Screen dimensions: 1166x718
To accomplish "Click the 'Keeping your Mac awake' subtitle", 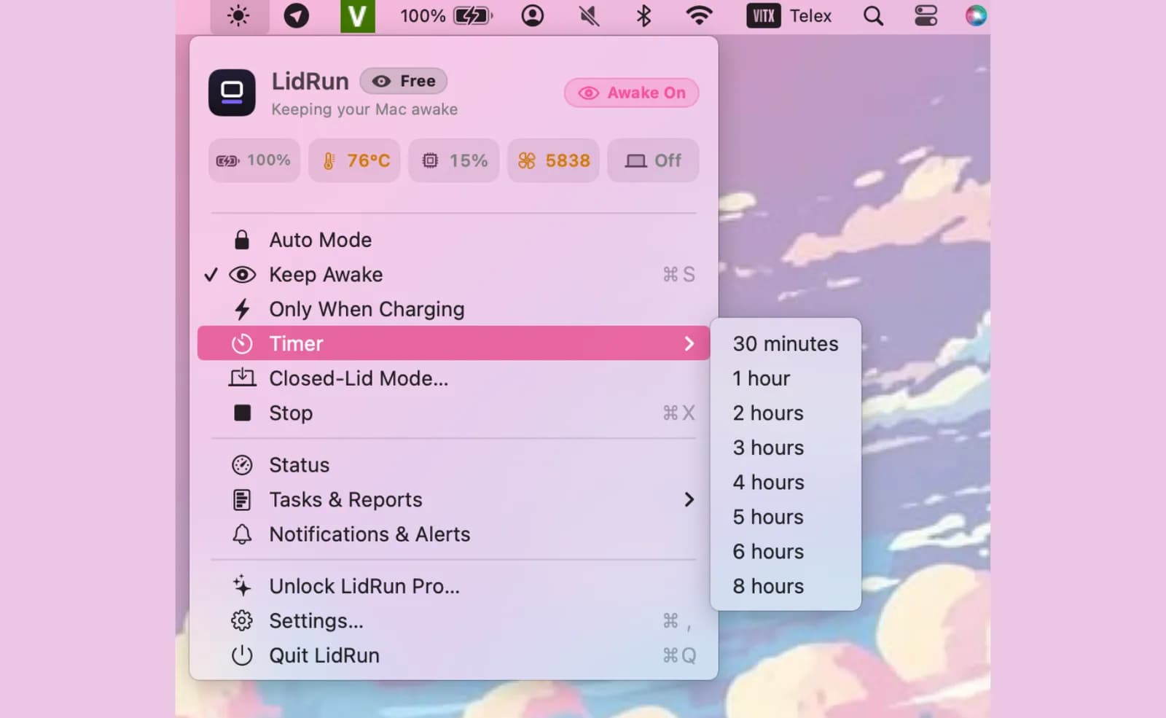I will 364,109.
